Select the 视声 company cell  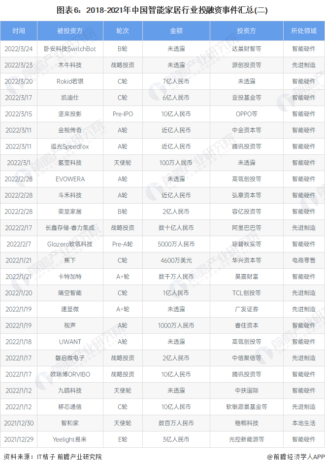pos(70,325)
